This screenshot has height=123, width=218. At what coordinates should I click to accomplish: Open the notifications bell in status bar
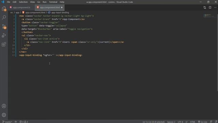click(x=216, y=122)
